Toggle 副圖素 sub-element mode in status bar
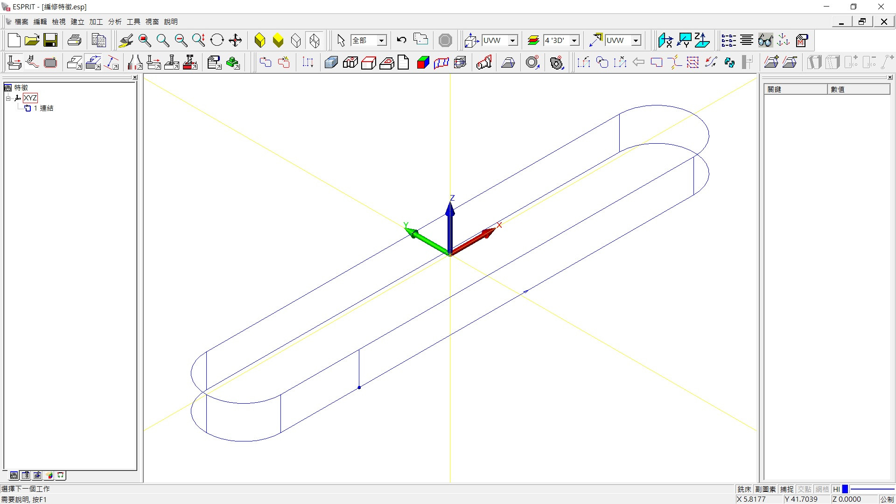The image size is (896, 504). pos(765,489)
